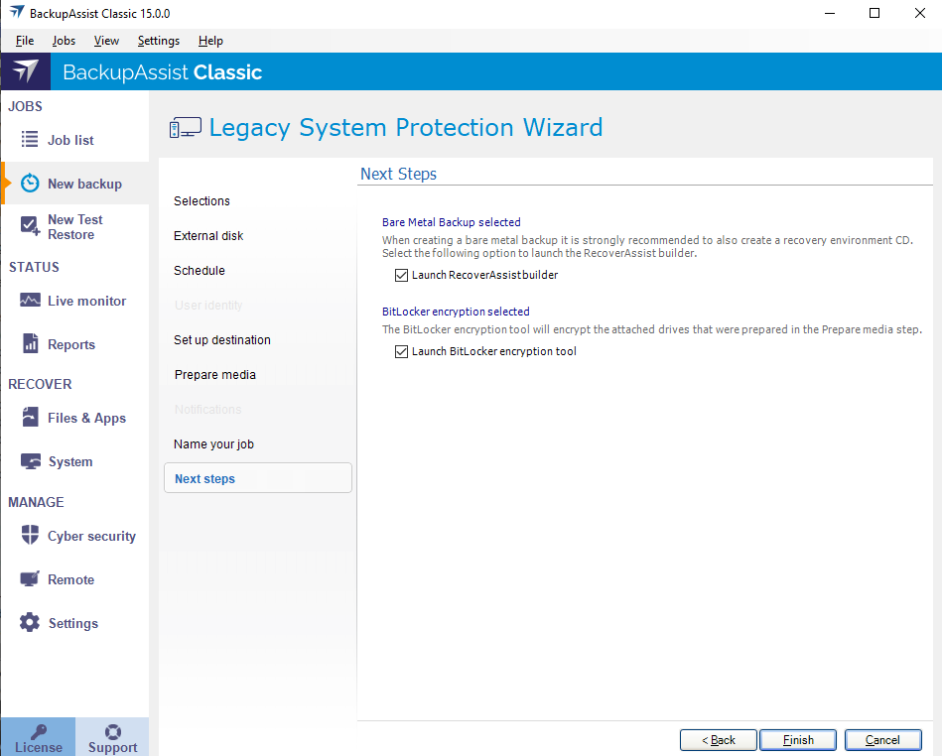Open New Test Restore checkmark icon

coord(30,227)
